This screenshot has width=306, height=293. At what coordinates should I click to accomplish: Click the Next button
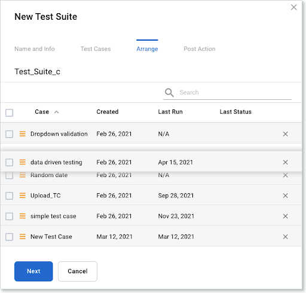(33, 271)
